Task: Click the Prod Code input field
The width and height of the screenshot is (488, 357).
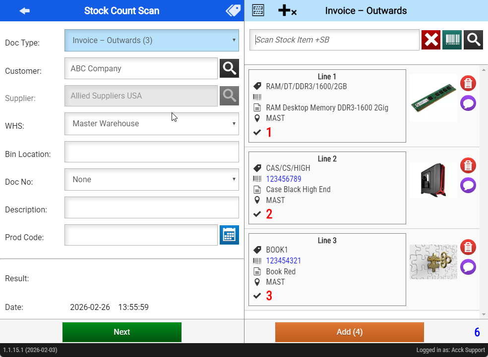Action: 141,235
